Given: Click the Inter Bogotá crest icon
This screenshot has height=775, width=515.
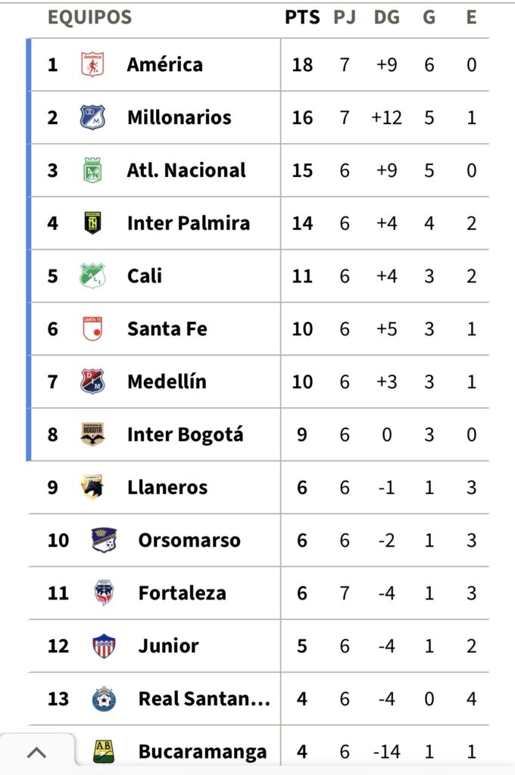Looking at the screenshot, I should (92, 434).
